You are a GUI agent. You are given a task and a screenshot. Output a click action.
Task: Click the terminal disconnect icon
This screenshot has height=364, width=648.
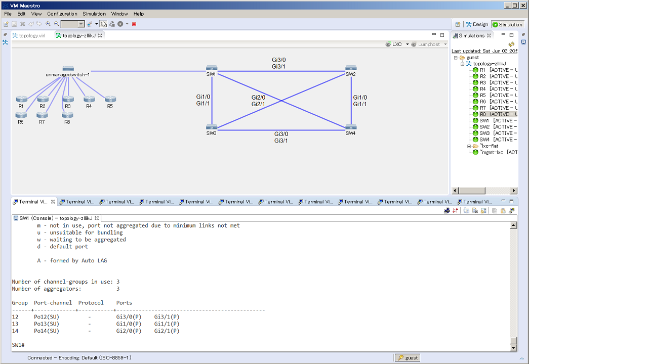[x=455, y=211]
